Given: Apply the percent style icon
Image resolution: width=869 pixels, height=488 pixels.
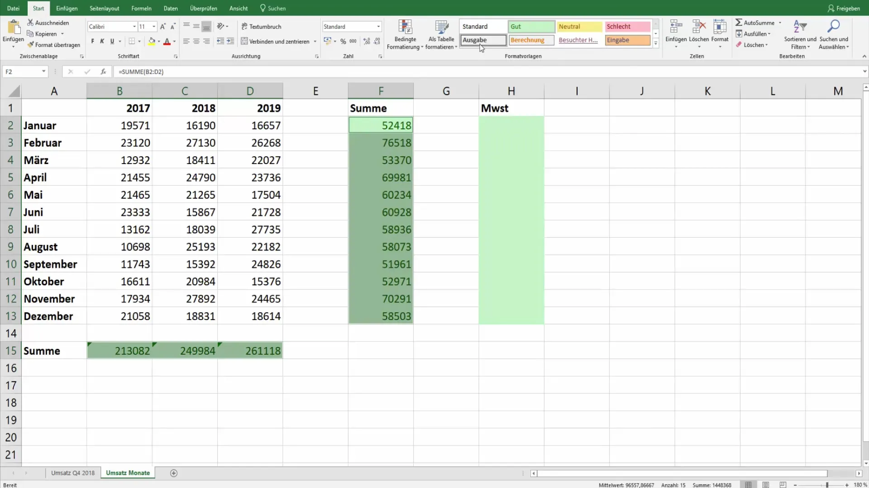Looking at the screenshot, I should point(343,41).
